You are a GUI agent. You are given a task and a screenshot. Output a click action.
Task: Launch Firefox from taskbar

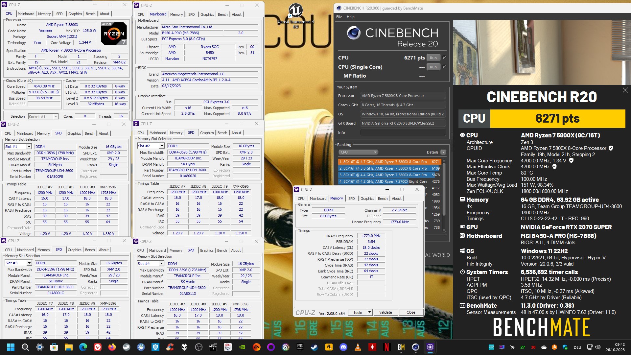click(x=112, y=347)
